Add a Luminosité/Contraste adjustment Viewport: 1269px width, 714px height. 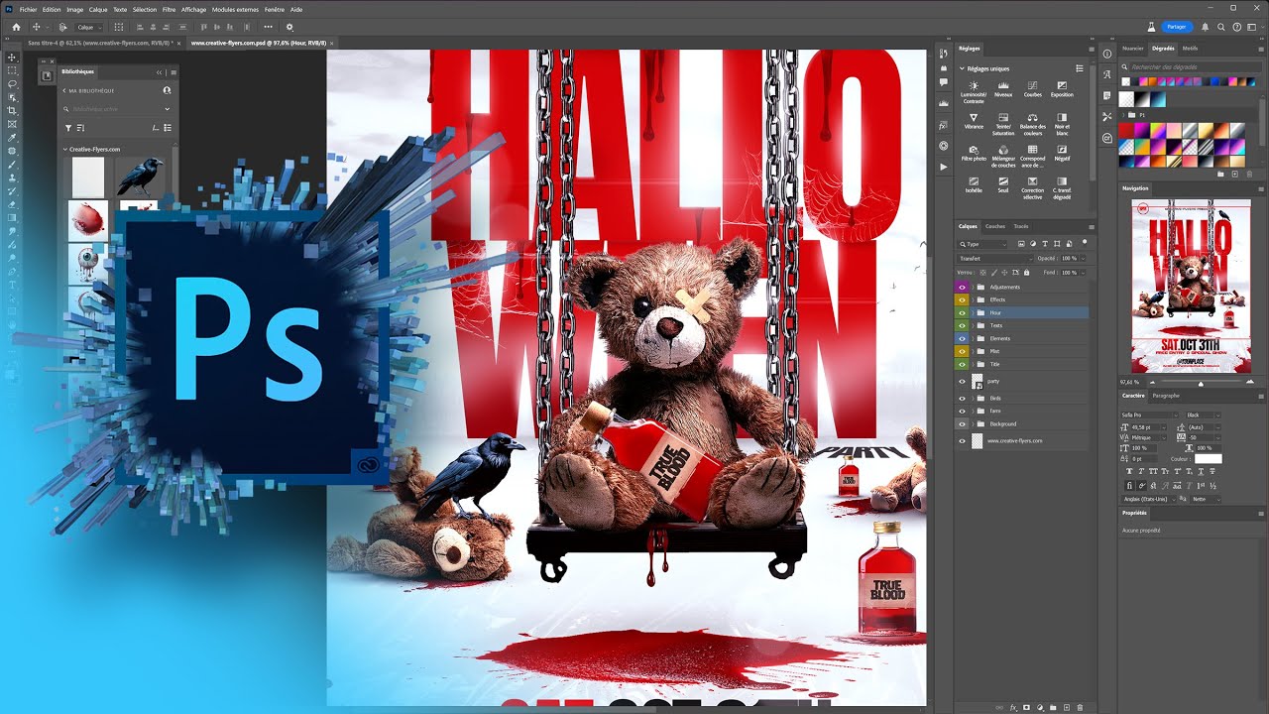pyautogui.click(x=974, y=93)
